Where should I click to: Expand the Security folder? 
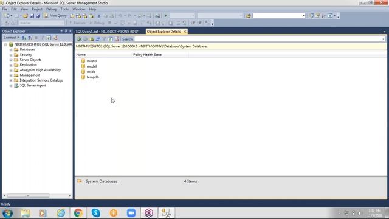point(11,55)
